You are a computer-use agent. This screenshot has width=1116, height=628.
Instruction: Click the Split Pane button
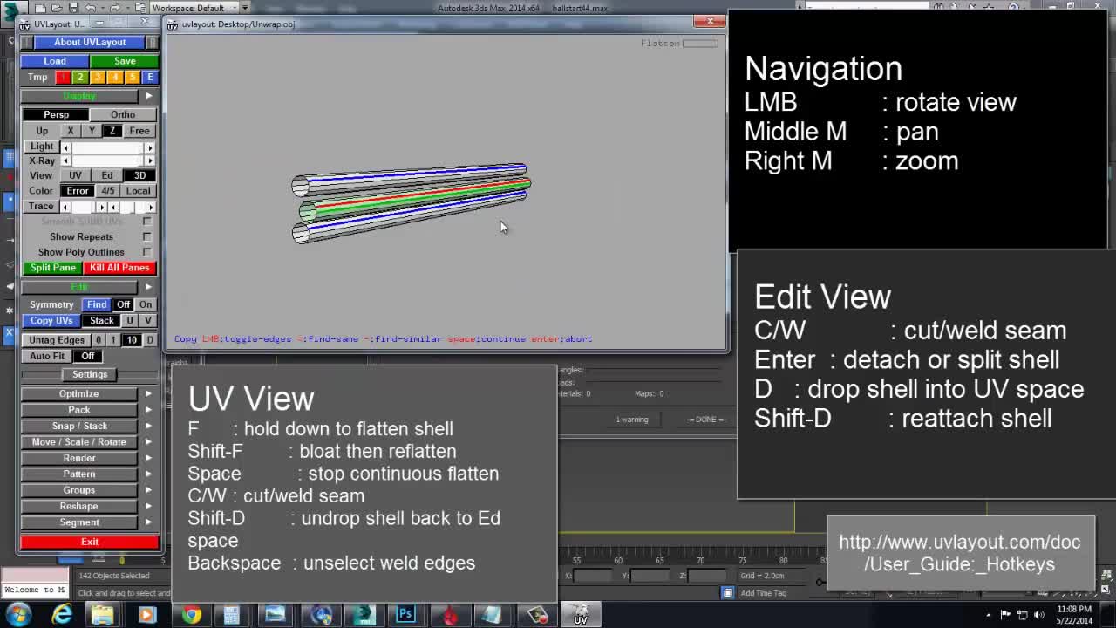click(53, 268)
